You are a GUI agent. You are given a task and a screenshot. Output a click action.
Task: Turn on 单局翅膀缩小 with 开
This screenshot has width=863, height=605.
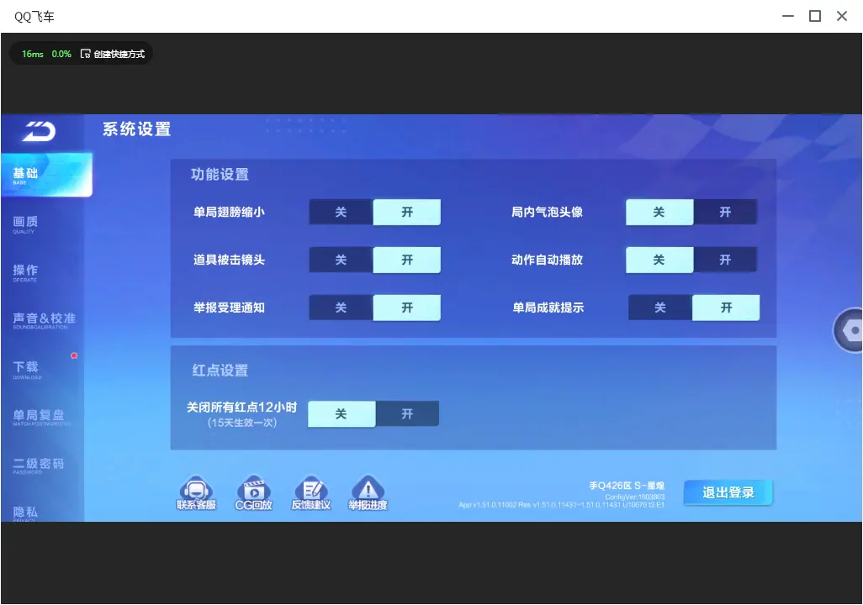coord(407,213)
